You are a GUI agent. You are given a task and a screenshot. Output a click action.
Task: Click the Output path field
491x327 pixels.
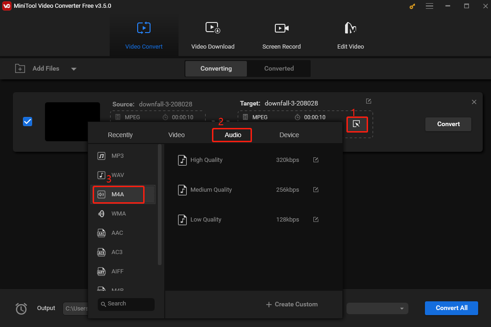(x=76, y=309)
